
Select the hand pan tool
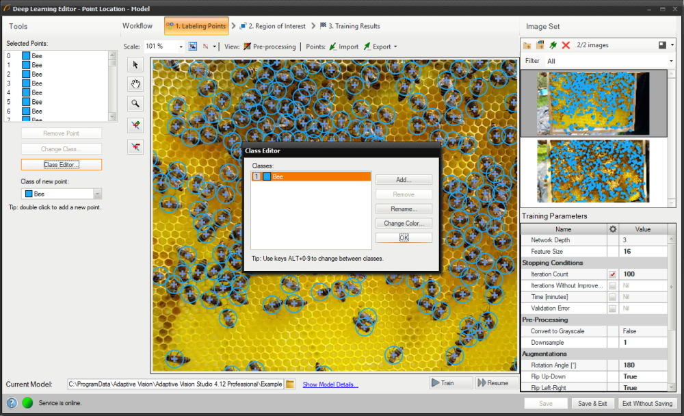click(x=135, y=84)
